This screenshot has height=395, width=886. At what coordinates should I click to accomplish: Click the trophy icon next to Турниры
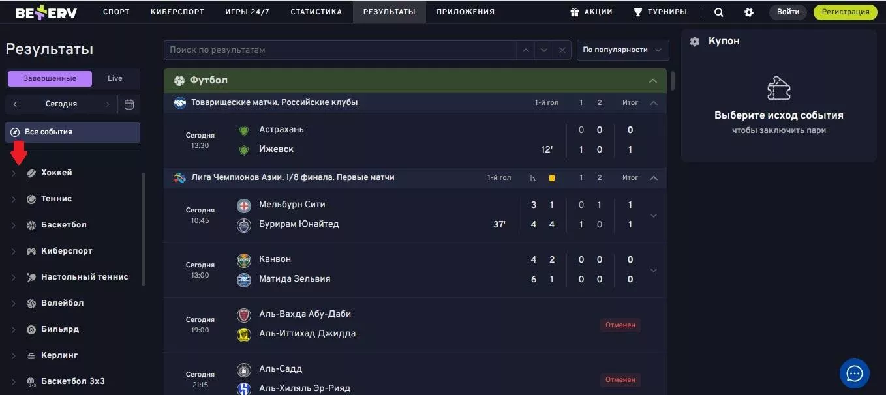click(638, 12)
